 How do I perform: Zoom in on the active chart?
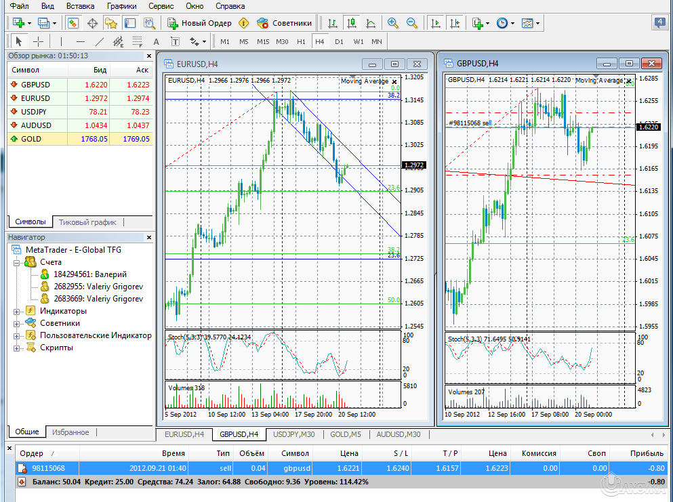[392, 22]
